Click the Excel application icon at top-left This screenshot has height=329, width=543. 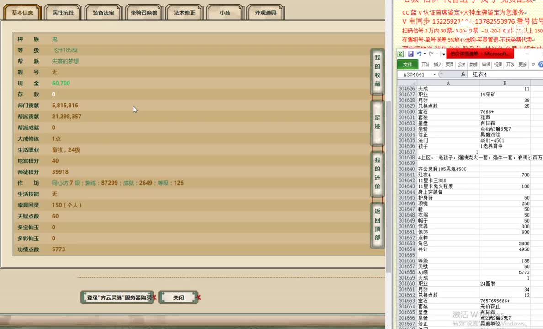pos(400,53)
